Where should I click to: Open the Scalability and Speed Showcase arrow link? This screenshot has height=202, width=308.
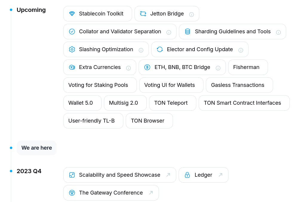[168, 175]
